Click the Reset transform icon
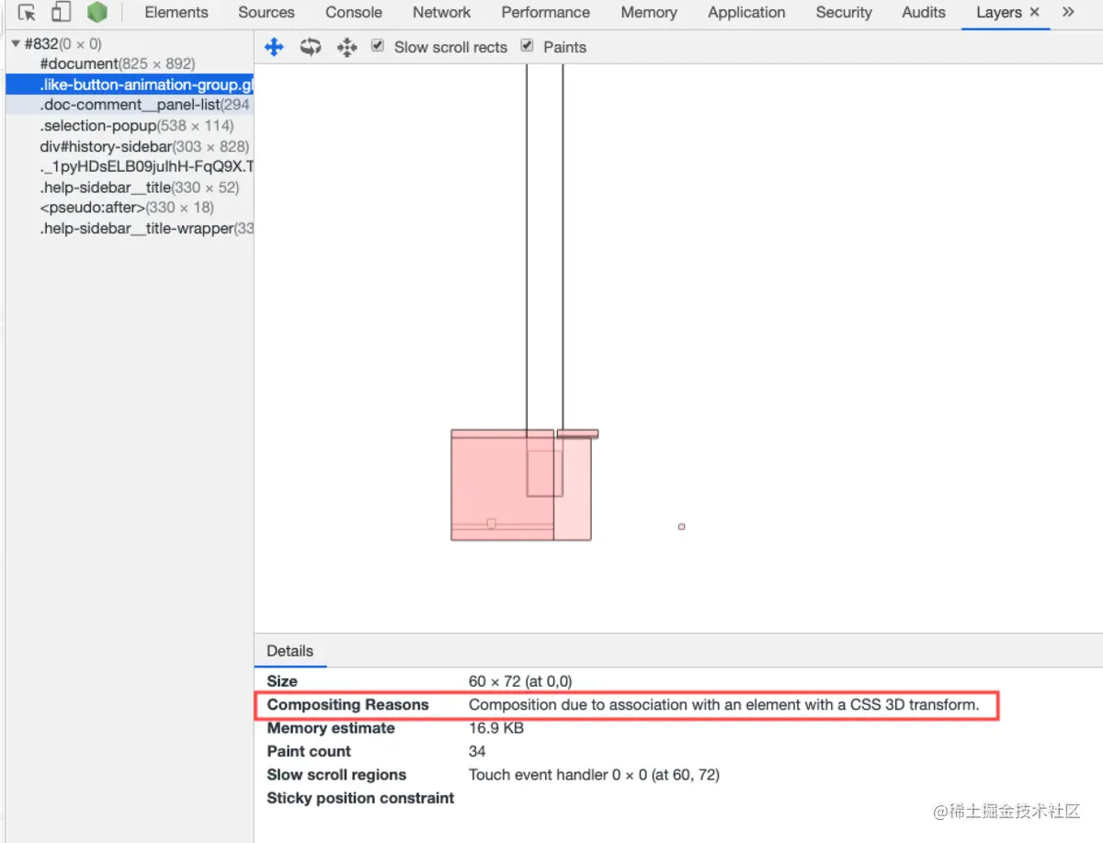This screenshot has height=843, width=1103. tap(347, 47)
